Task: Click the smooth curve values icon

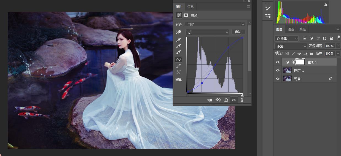Action: [x=178, y=72]
